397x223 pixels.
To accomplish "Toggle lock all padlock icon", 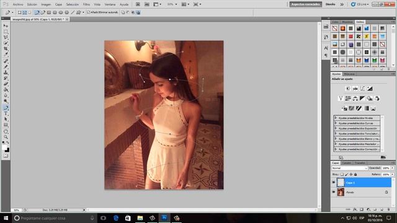I will [x=355, y=175].
